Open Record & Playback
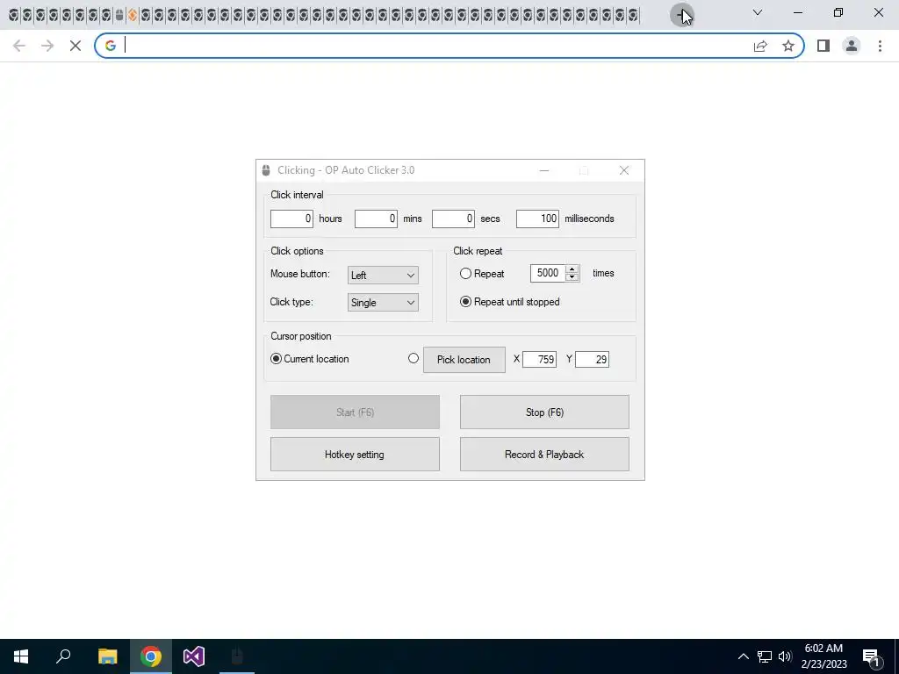 click(544, 455)
